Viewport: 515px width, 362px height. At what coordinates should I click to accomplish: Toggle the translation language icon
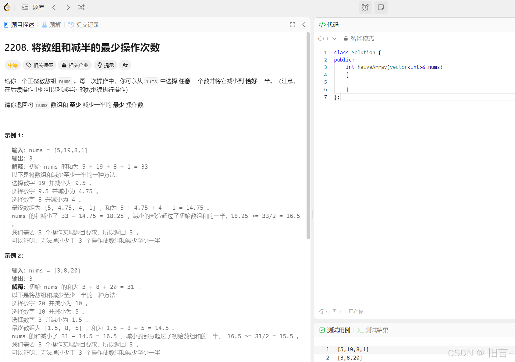point(125,65)
